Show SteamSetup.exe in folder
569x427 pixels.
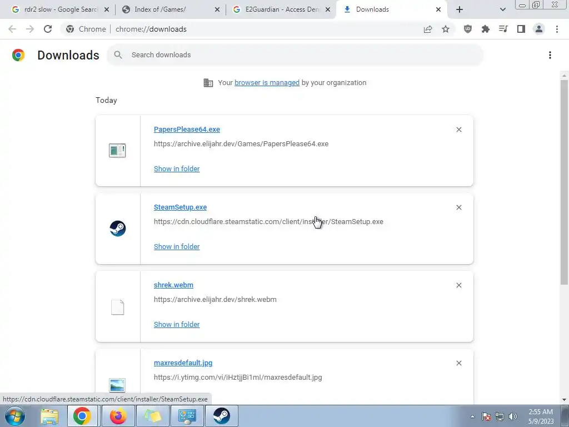click(x=177, y=246)
